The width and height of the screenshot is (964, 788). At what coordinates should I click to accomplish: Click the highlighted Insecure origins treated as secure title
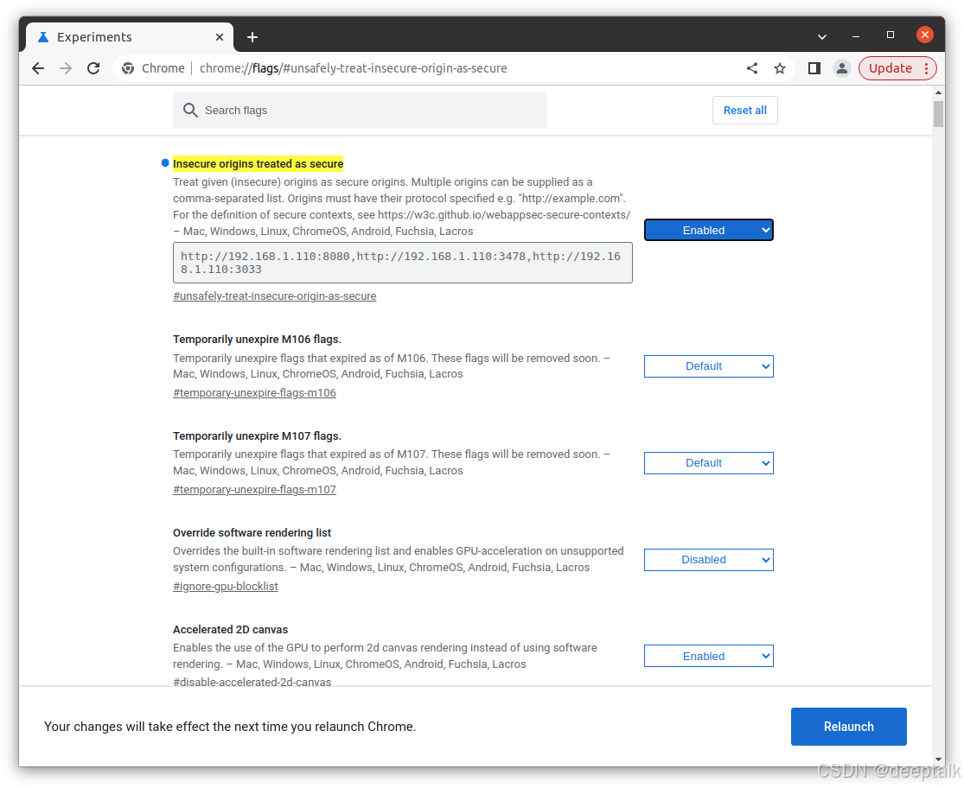(x=259, y=164)
